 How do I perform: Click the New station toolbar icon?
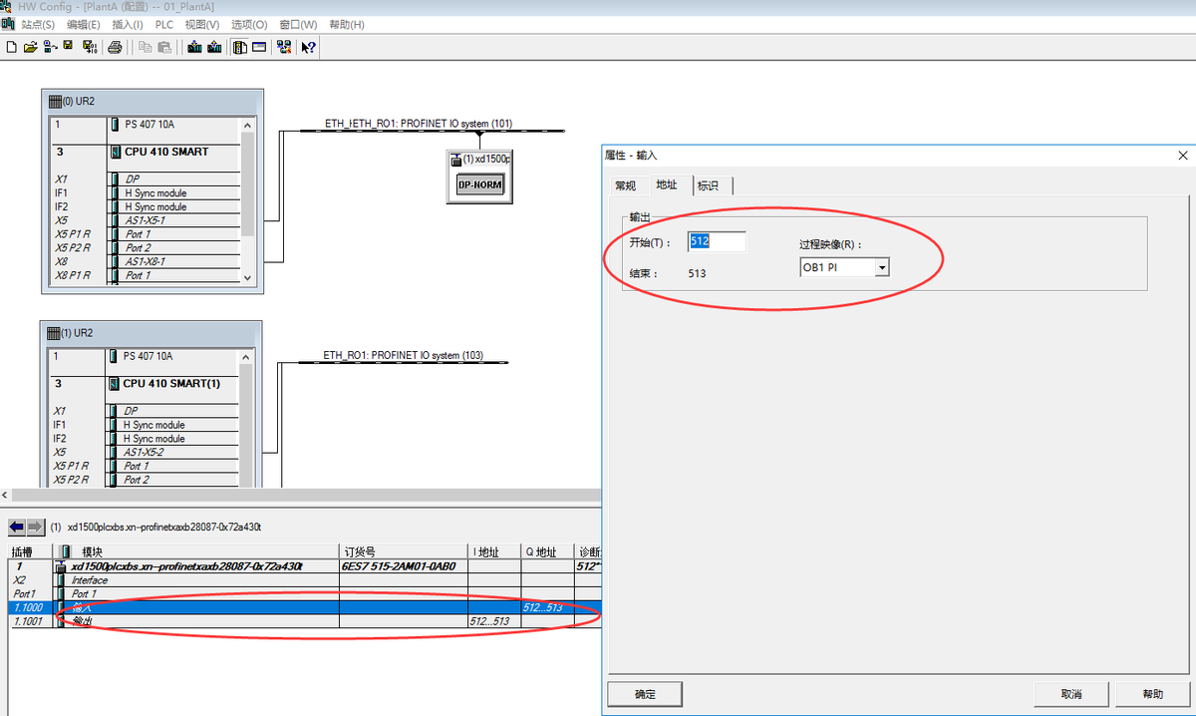(11, 47)
